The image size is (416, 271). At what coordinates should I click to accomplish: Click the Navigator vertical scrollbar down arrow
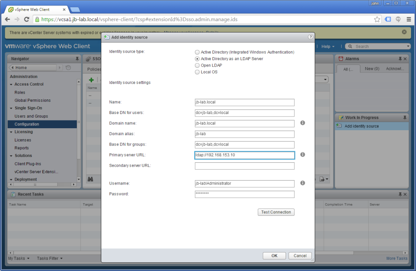click(79, 179)
